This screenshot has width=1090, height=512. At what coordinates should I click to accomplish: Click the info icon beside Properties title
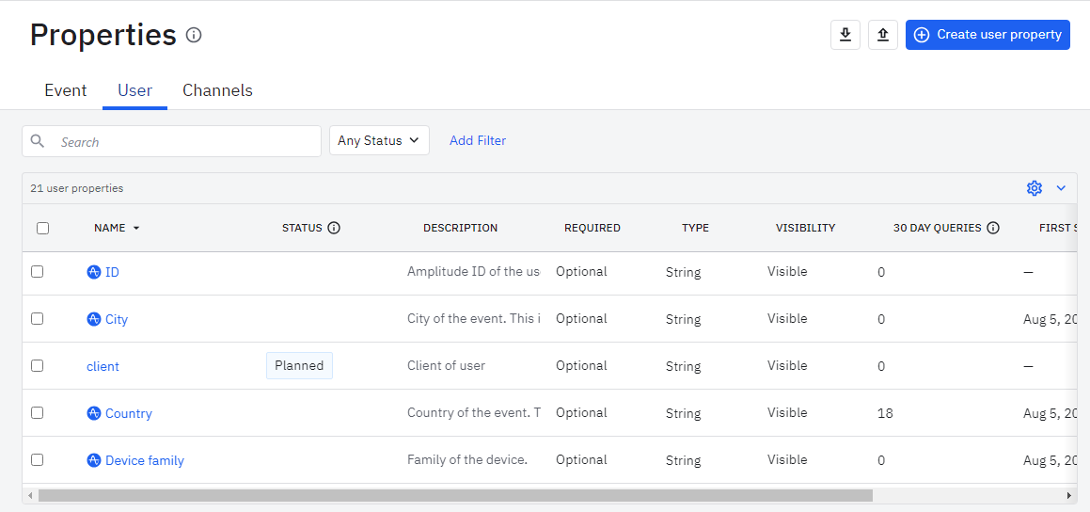coord(194,36)
